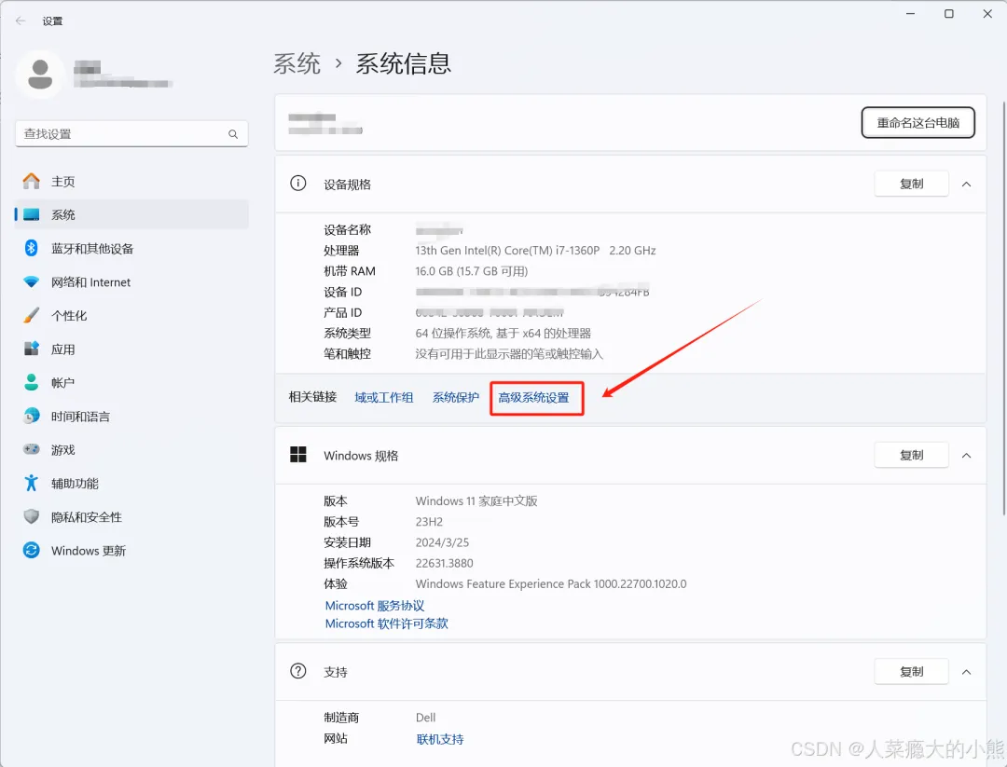Maximize the Settings window

pos(948,13)
